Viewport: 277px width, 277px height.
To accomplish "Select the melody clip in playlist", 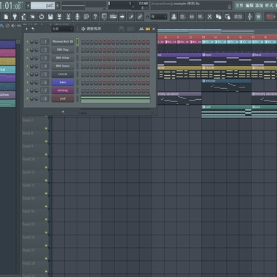I will pos(226,85).
